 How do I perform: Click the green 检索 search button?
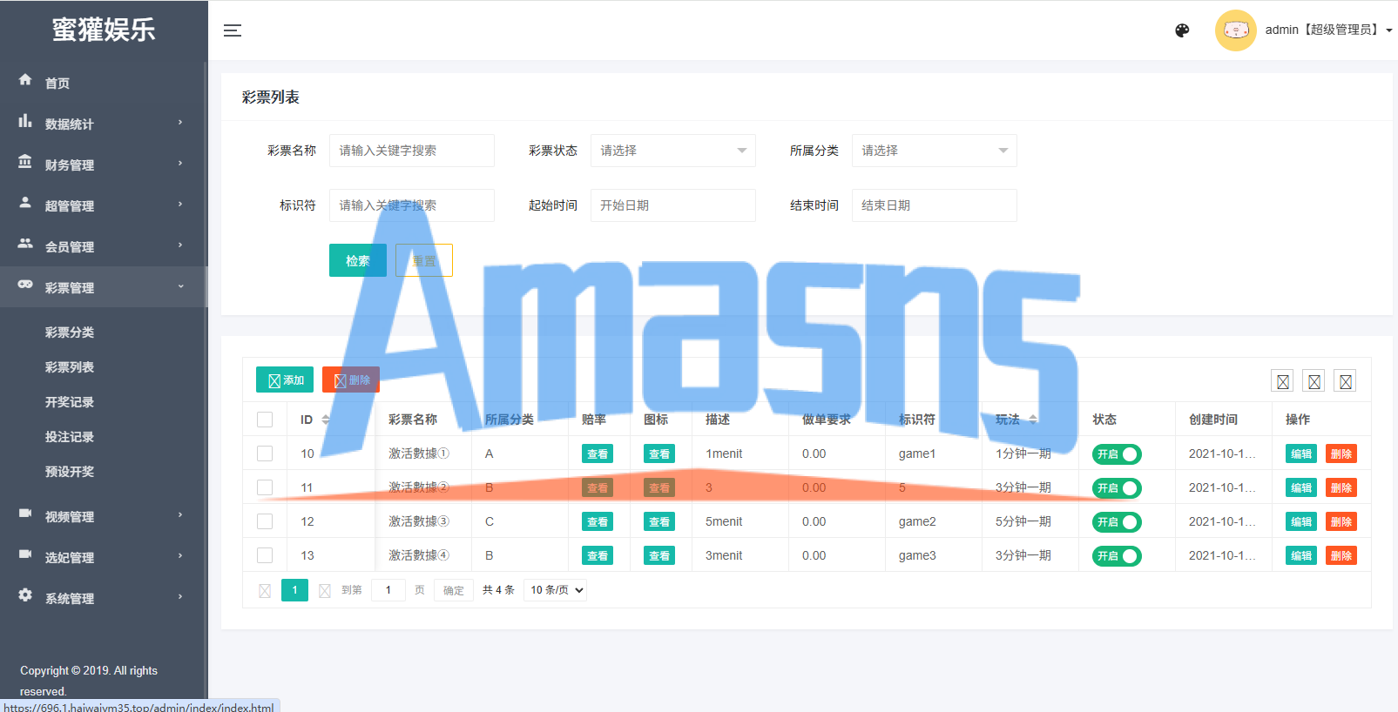(x=358, y=260)
